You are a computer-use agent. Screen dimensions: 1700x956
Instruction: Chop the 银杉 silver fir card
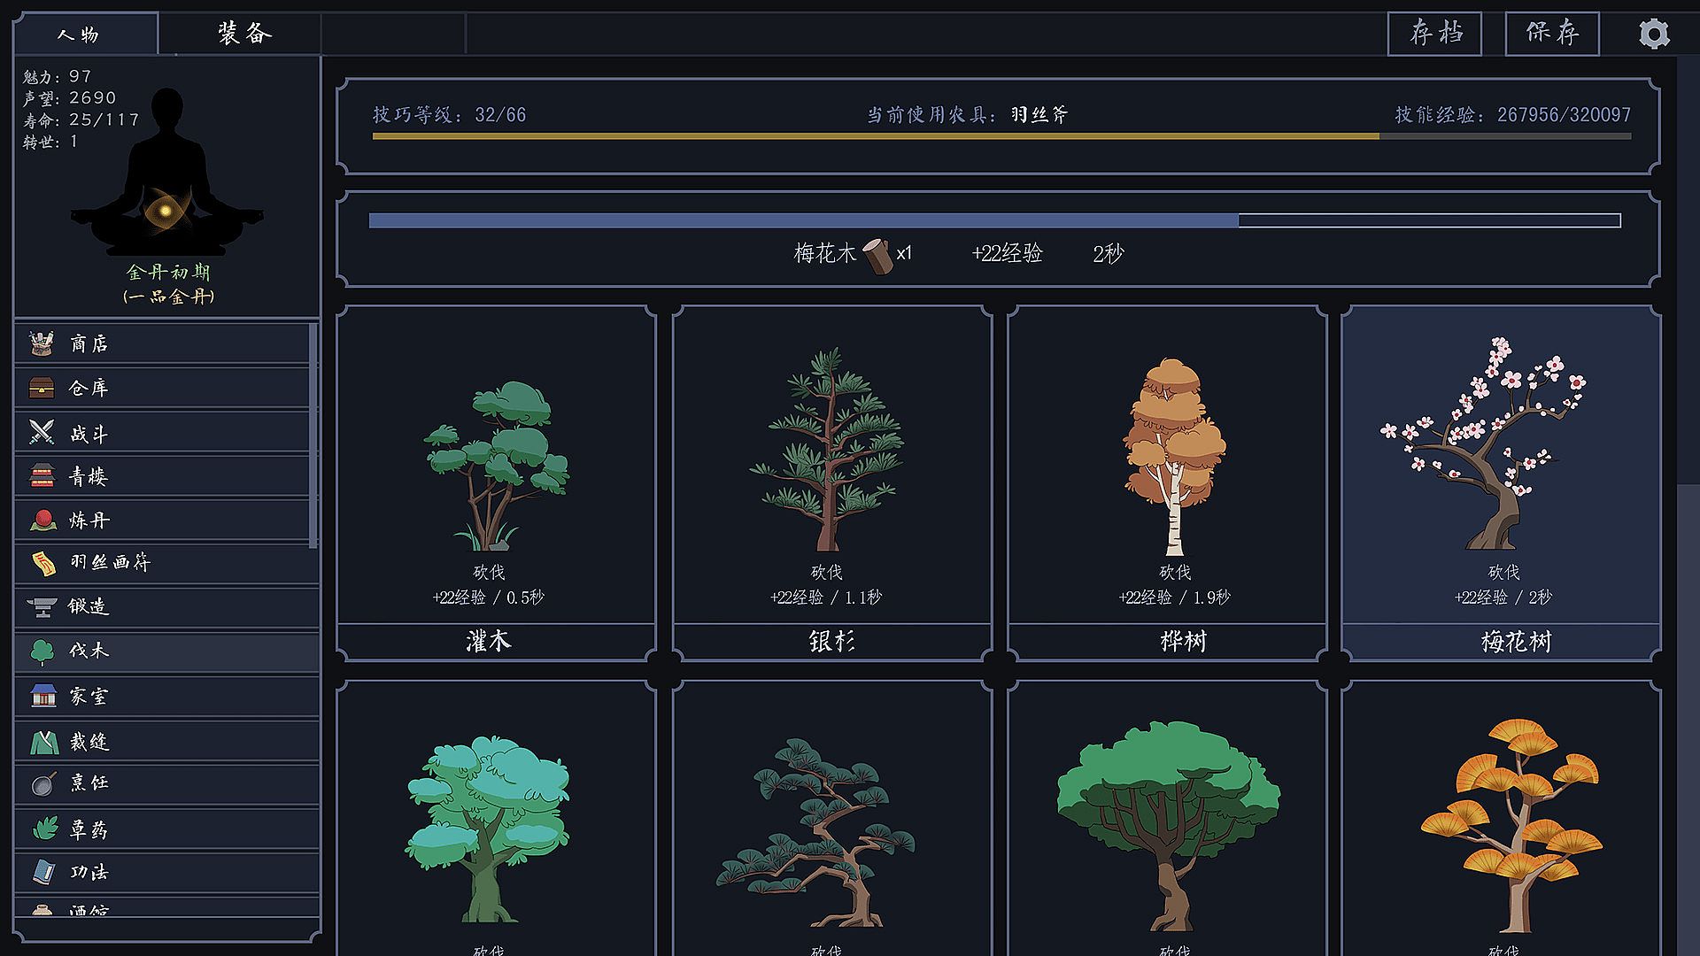pos(831,482)
